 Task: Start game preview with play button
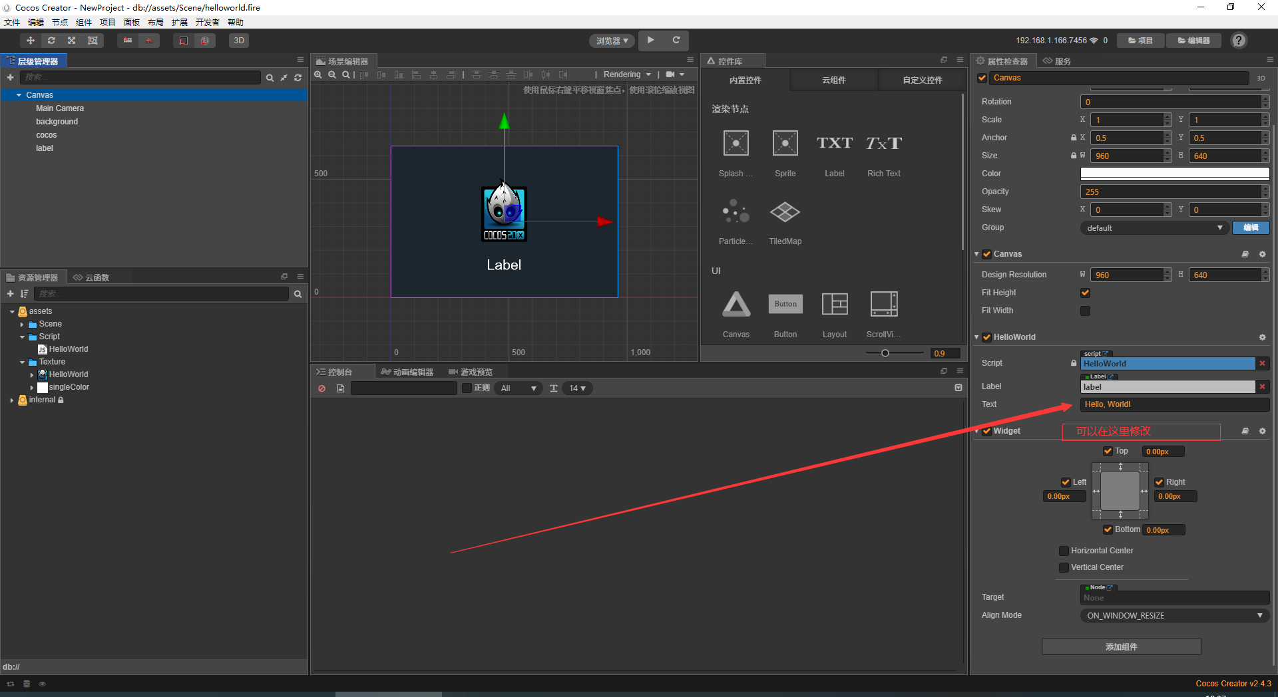click(651, 40)
